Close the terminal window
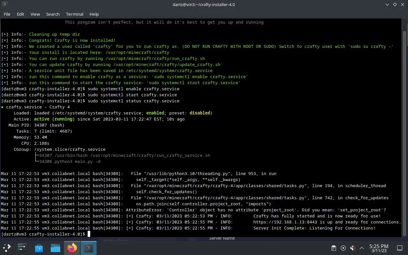The width and height of the screenshot is (408, 255). pyautogui.click(x=403, y=4)
